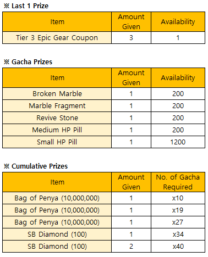This screenshot has width=208, height=257.
Task: Click the Marble Fragment item cell
Action: (x=57, y=106)
